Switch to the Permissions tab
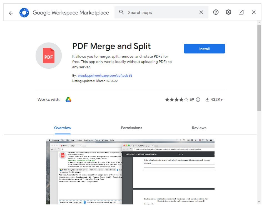This screenshot has width=264, height=206. pos(131,128)
